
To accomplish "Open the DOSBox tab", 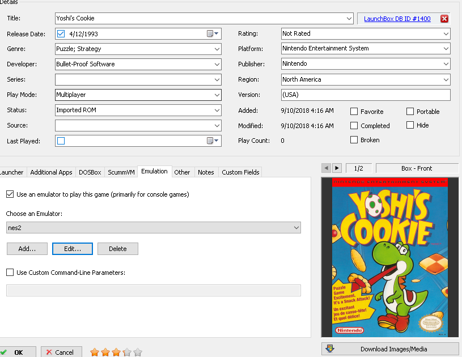I will click(90, 172).
